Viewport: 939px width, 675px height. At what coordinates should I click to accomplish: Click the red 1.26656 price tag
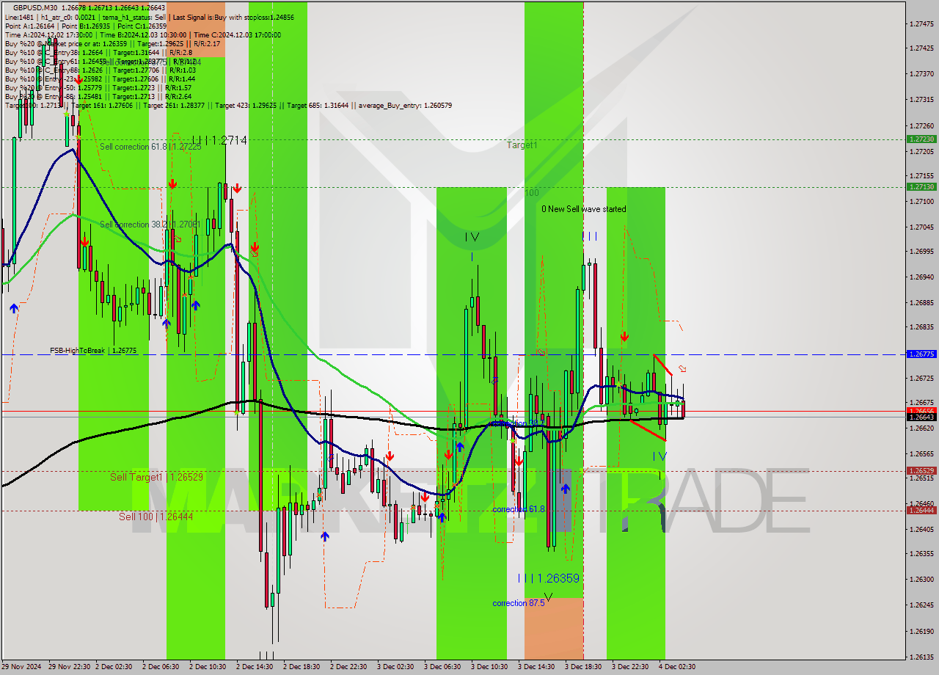pos(921,411)
